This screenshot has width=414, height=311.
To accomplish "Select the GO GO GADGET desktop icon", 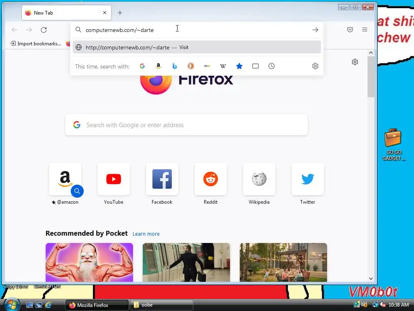I will pos(393,145).
